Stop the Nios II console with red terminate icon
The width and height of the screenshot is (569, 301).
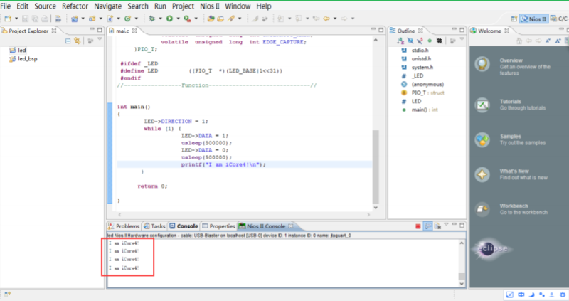click(x=418, y=226)
